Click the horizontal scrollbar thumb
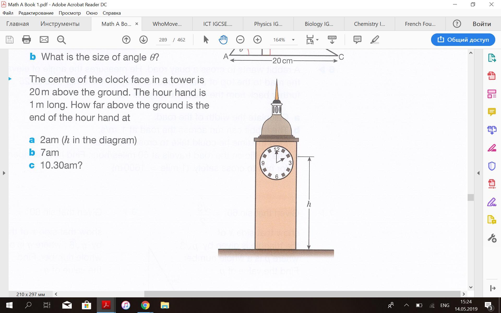 tap(302, 294)
